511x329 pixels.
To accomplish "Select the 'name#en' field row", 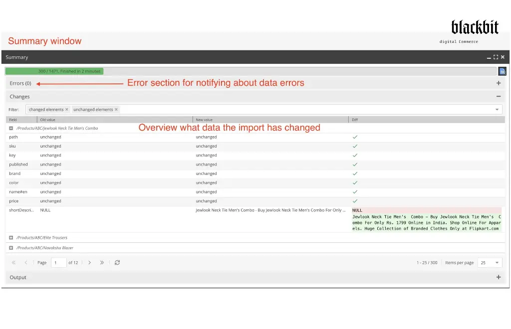I will 255,192.
